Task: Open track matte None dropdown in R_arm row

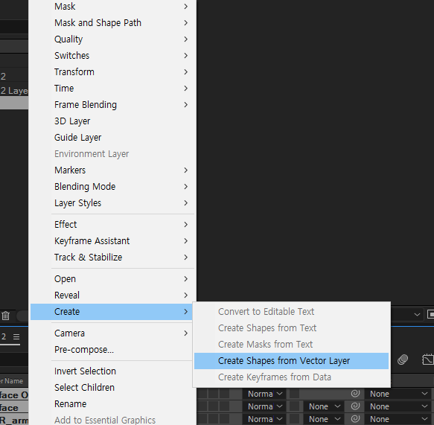Action: click(x=324, y=419)
